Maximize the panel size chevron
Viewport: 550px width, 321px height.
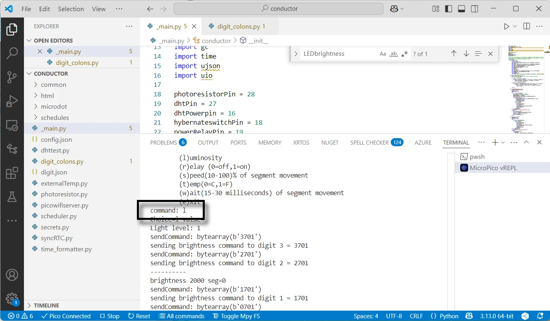click(526, 142)
